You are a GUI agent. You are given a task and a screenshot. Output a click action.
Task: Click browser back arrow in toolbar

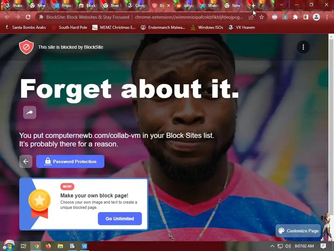pos(7,17)
